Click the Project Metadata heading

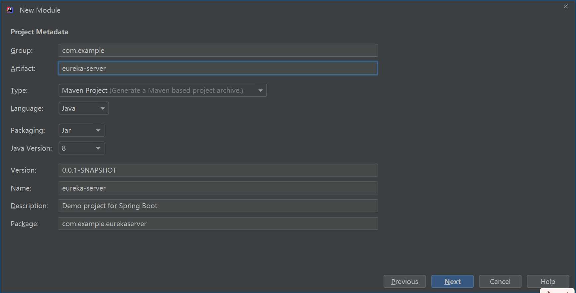coord(40,32)
